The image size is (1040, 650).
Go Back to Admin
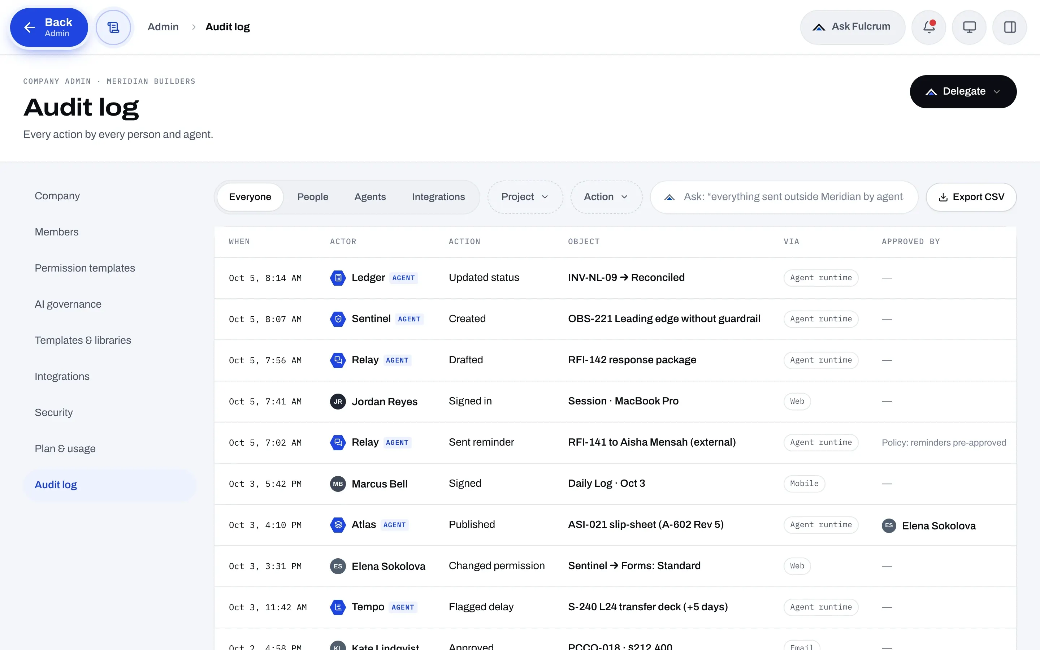click(x=48, y=27)
